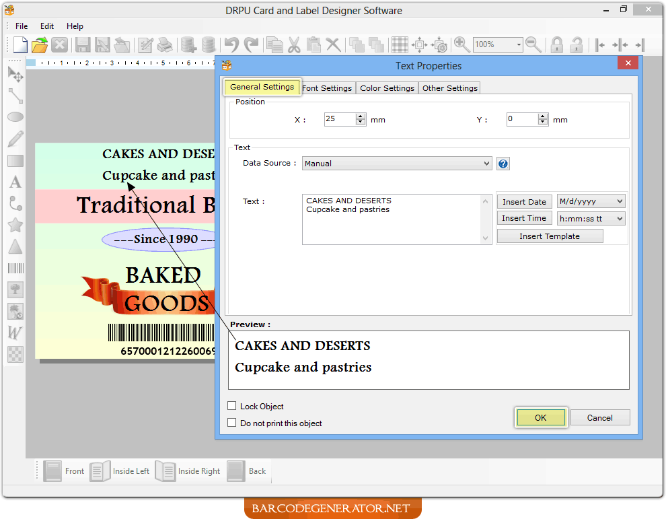Decrease the X position value

[361, 122]
